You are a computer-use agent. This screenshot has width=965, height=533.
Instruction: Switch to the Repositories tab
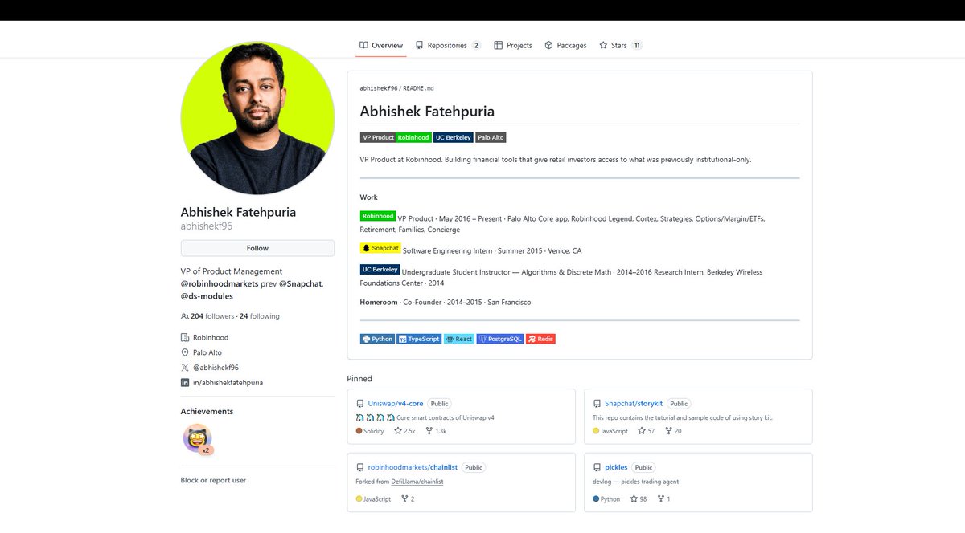448,46
